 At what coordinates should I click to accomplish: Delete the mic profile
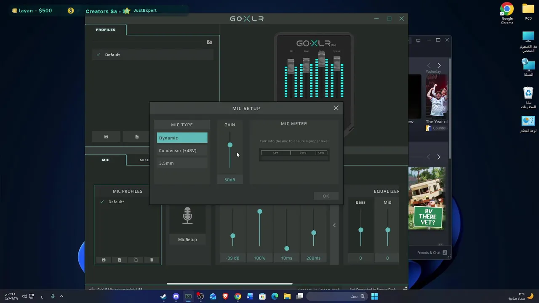tap(152, 260)
